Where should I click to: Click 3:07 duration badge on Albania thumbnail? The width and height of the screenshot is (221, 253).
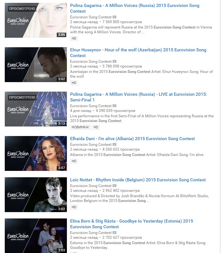point(62,168)
